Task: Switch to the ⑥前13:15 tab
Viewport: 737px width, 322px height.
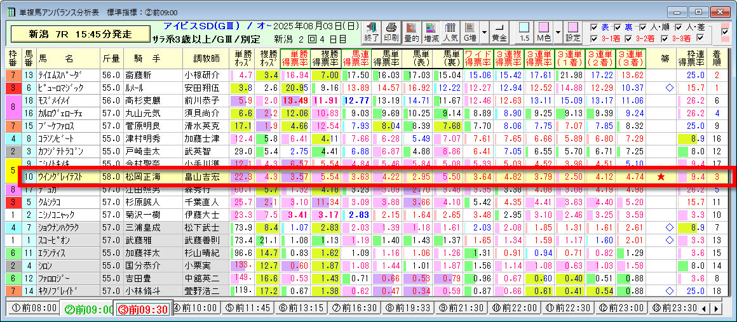Action: click(301, 309)
